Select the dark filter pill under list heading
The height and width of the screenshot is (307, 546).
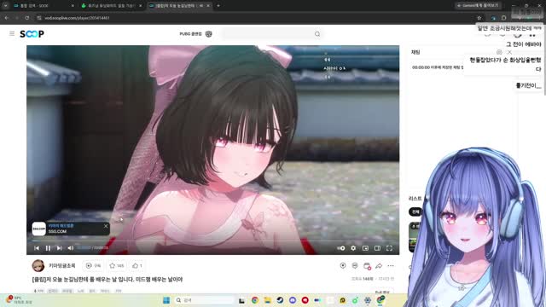point(415,211)
